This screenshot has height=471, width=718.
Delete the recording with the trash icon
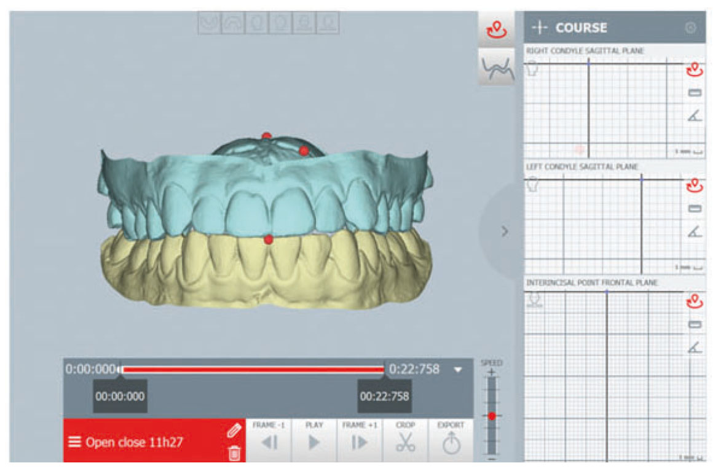(x=234, y=453)
